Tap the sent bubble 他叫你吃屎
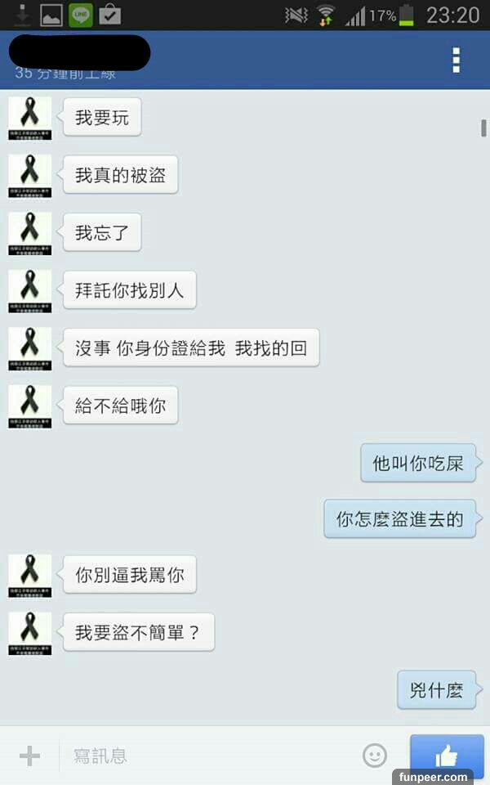490x785 pixels. pyautogui.click(x=418, y=463)
